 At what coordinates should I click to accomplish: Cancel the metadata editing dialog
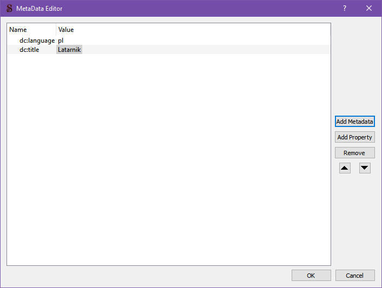tap(355, 276)
